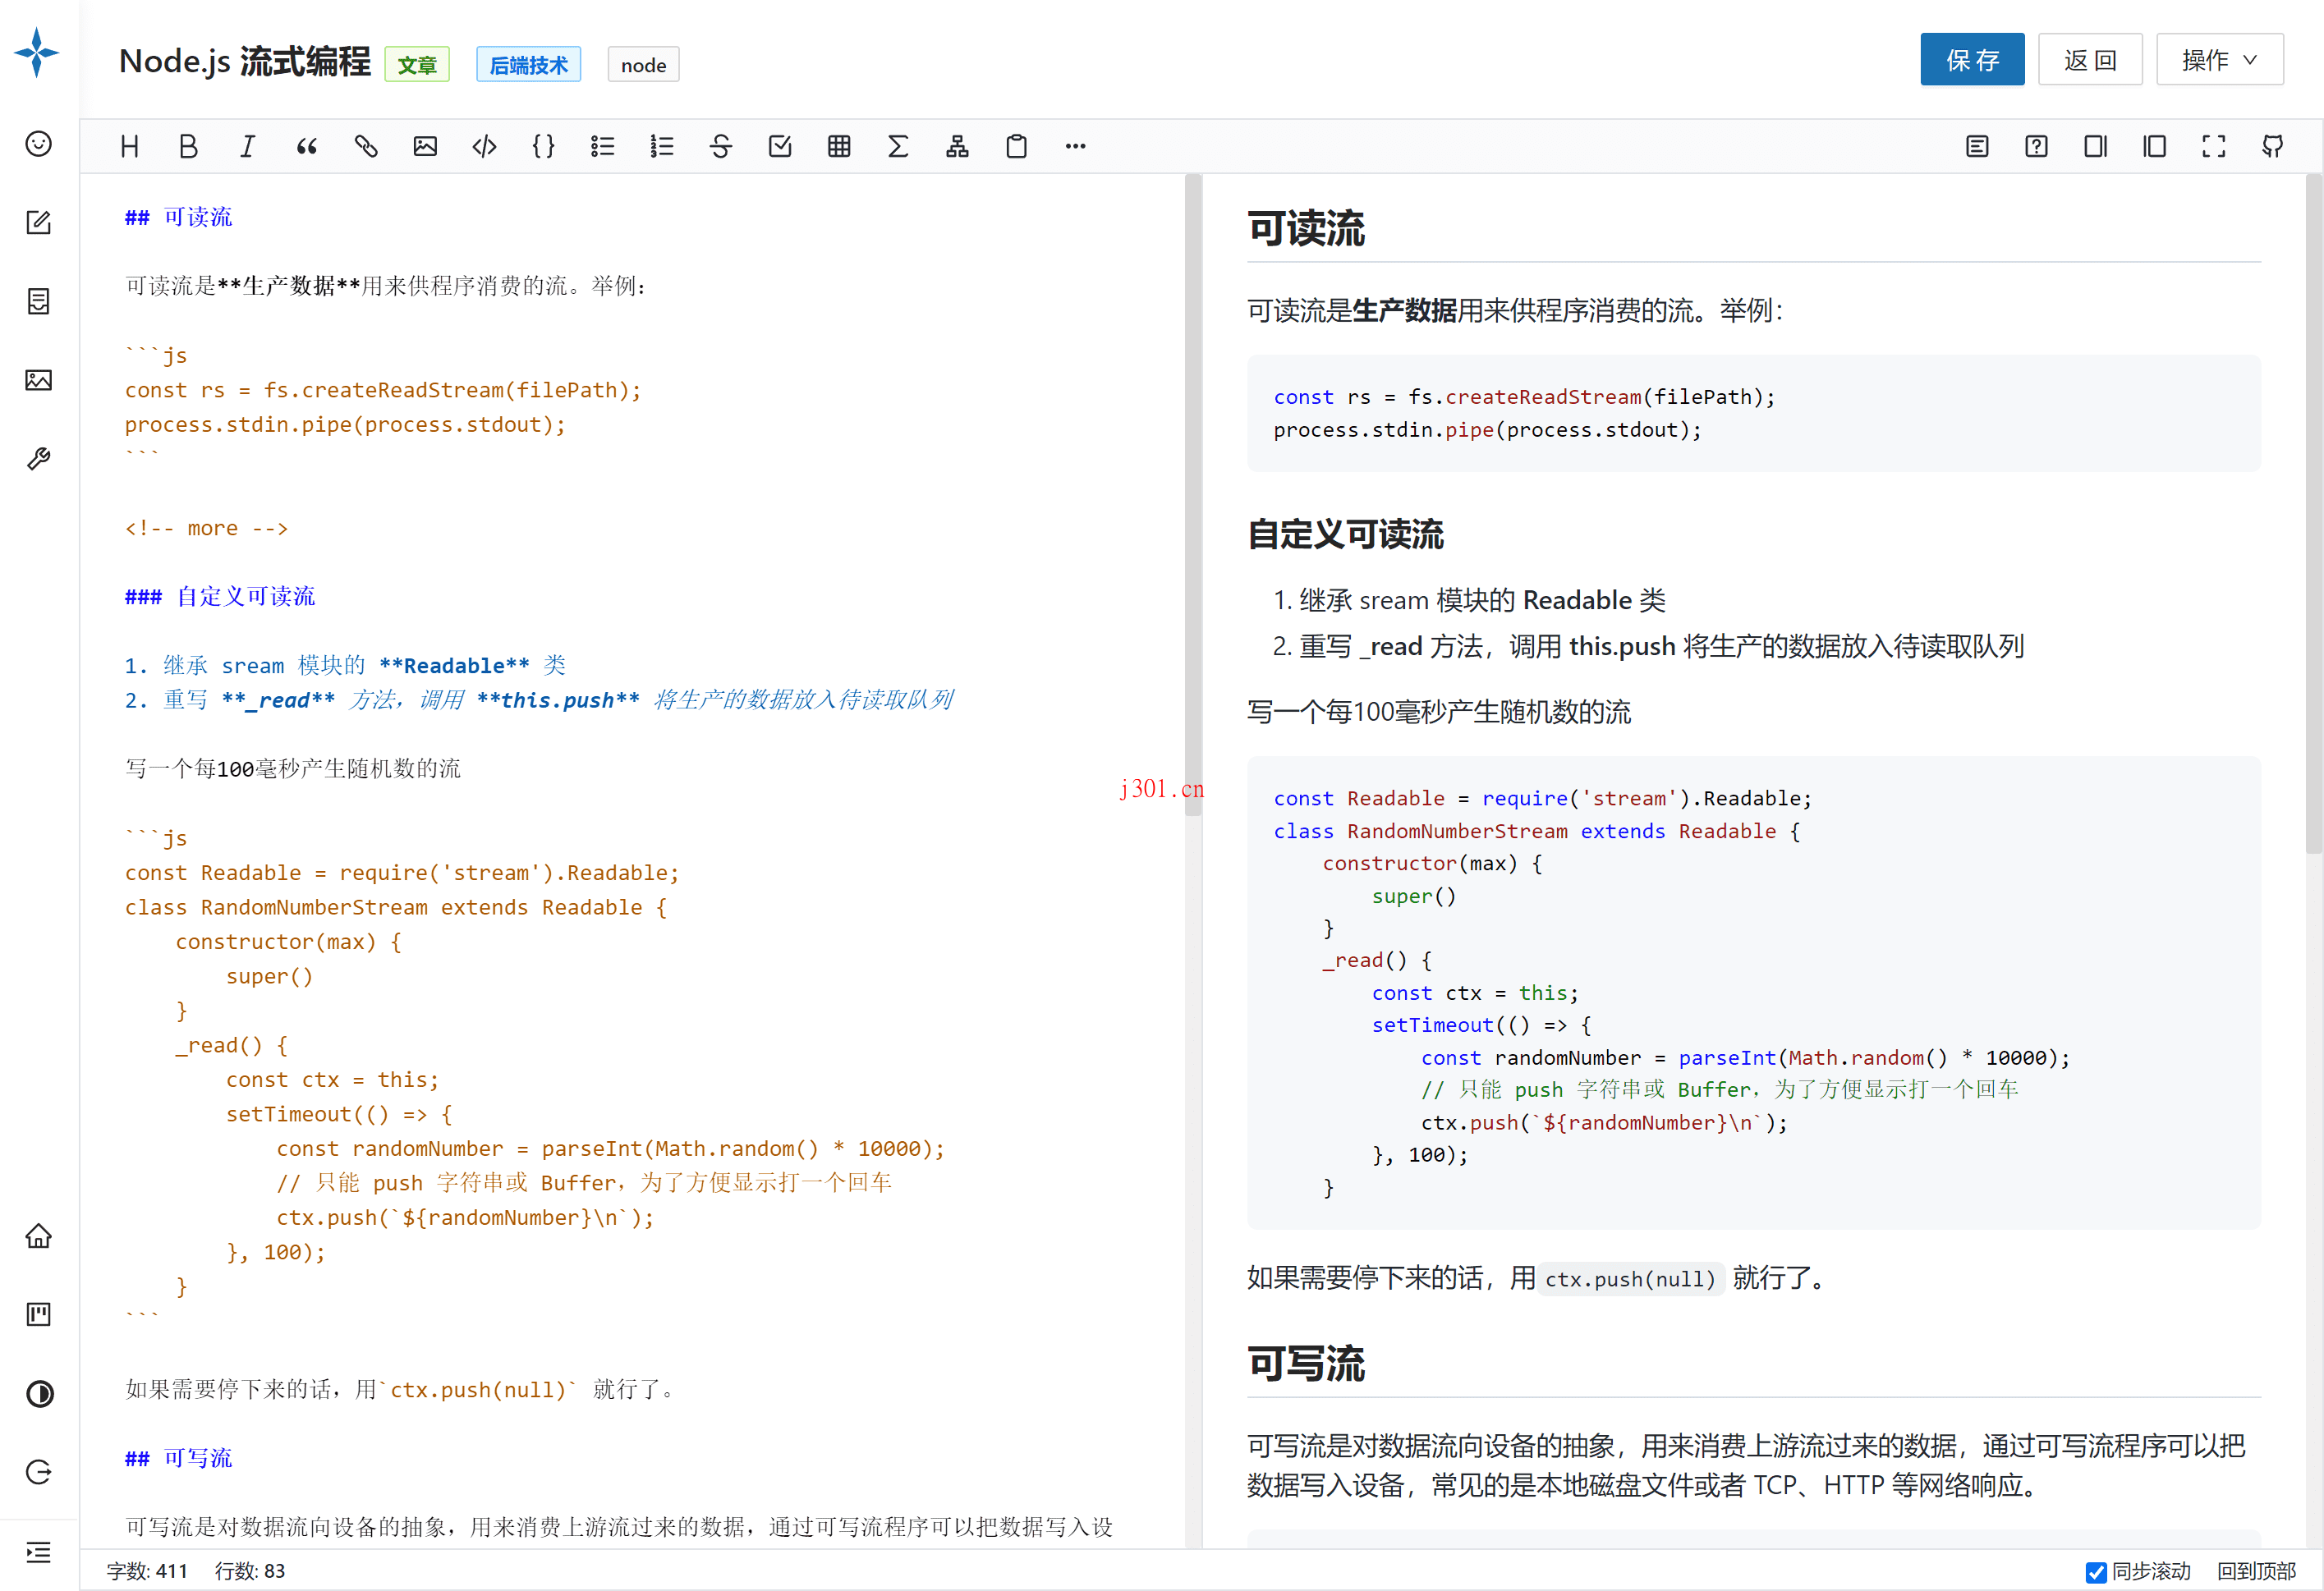Toggle the editor-only pane layout
Viewport: 2324px width, 1591px height.
(2154, 147)
